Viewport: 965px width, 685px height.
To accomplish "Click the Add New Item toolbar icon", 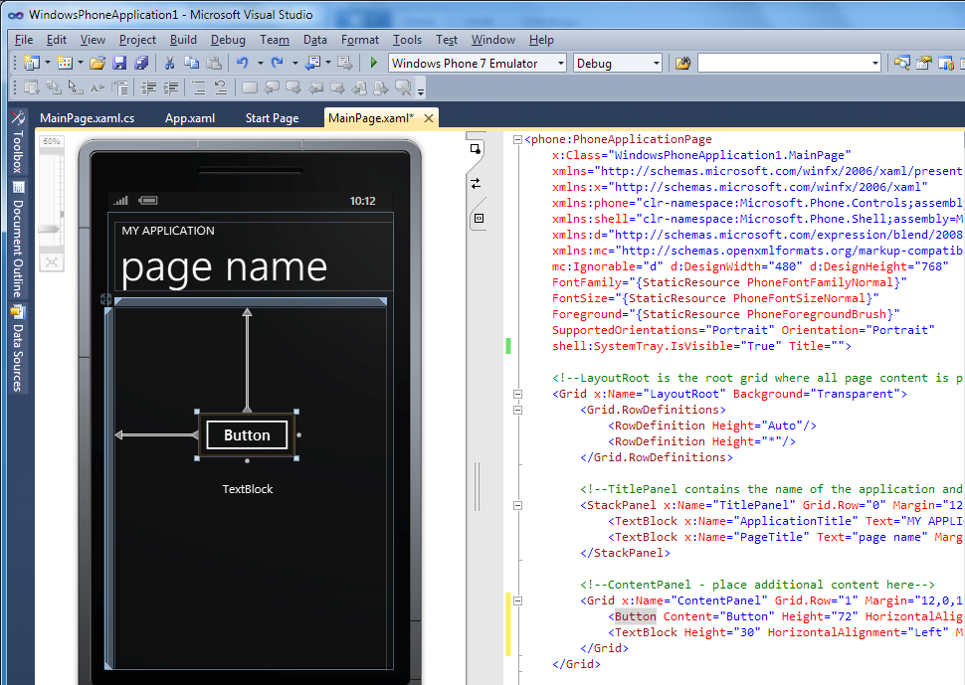I will (x=64, y=63).
